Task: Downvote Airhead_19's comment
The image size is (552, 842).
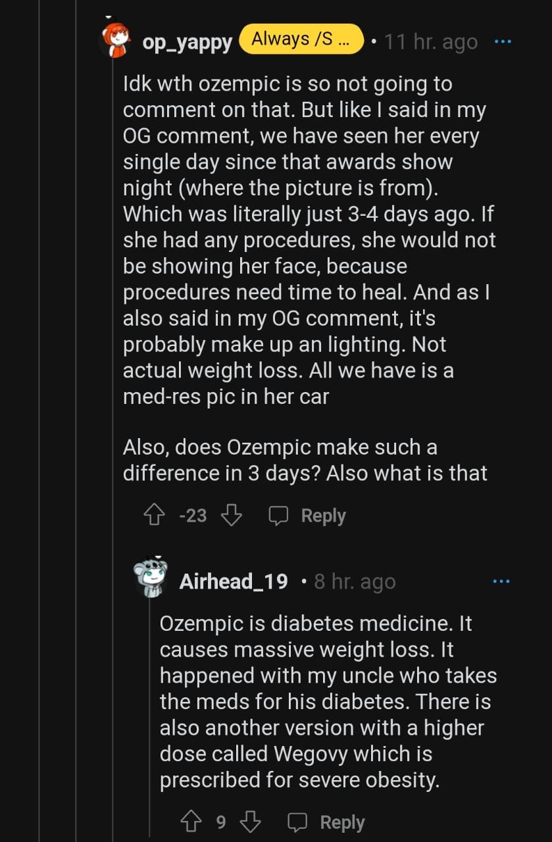Action: [250, 822]
